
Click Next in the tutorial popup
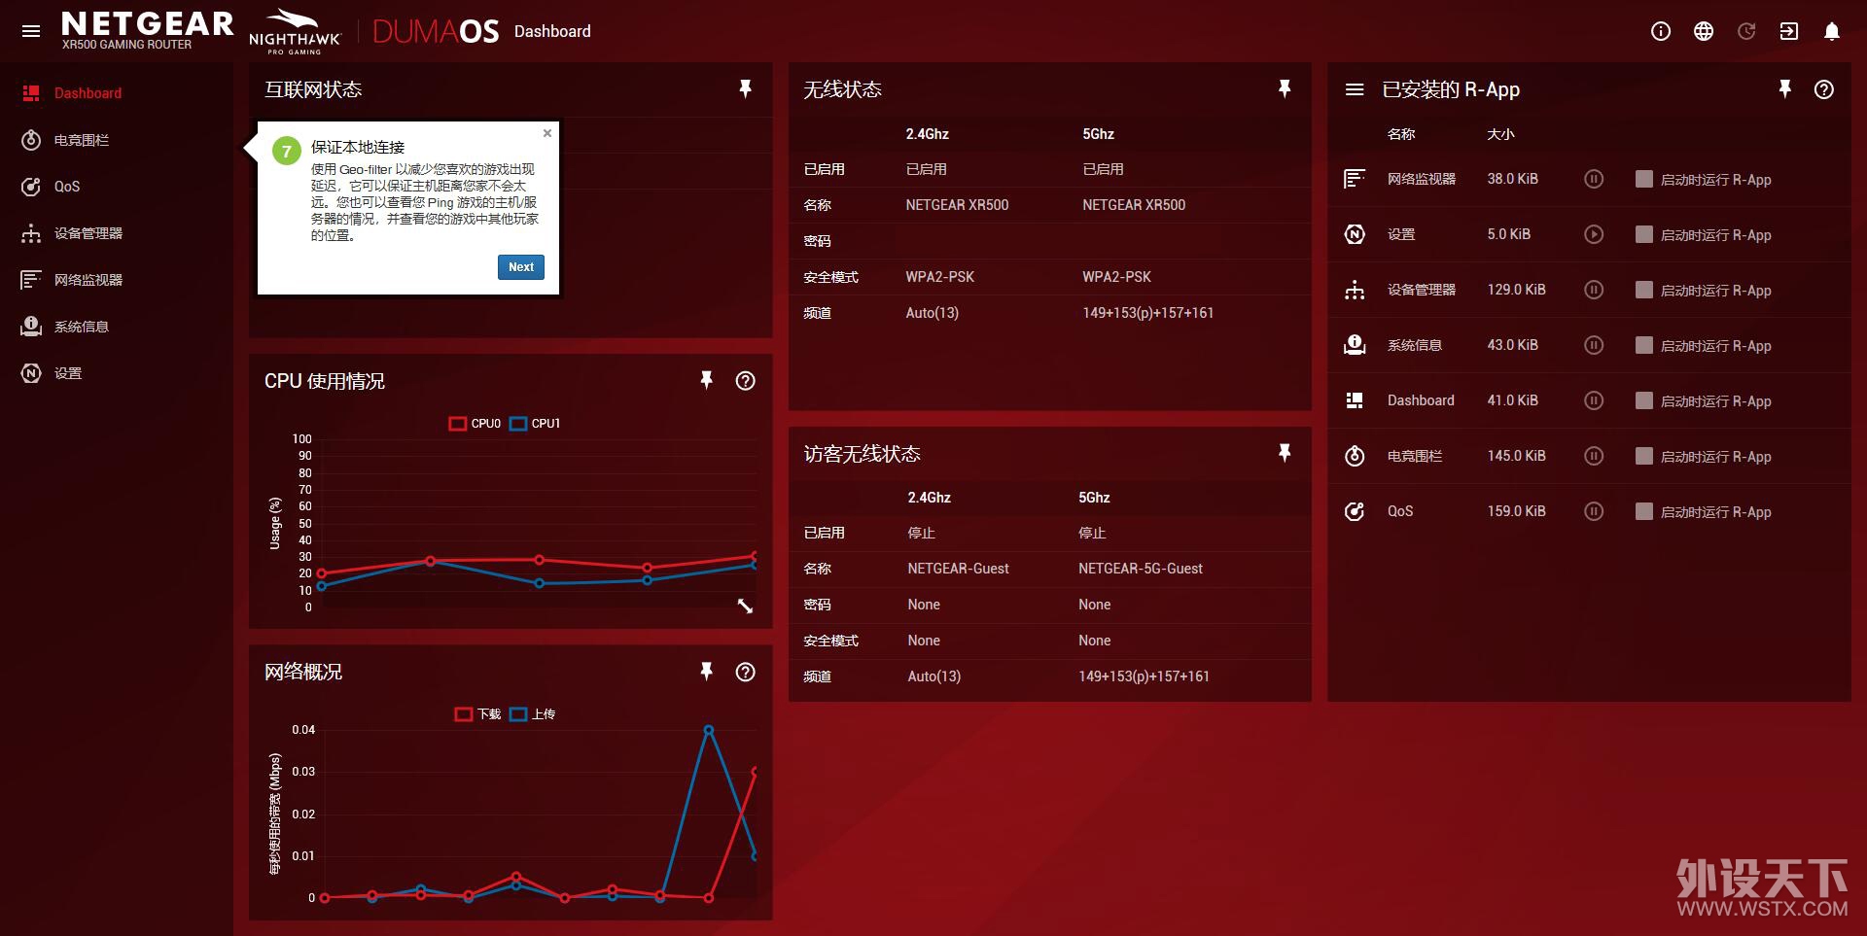coord(521,267)
